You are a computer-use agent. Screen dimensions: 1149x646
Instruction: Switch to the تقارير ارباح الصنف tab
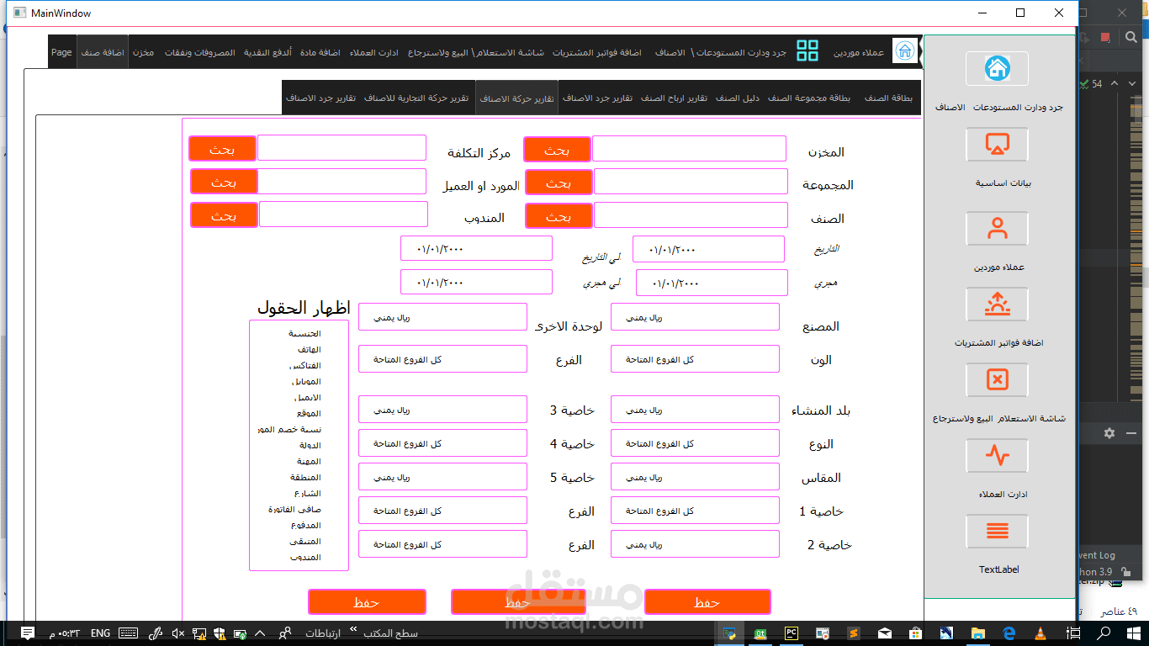(674, 98)
